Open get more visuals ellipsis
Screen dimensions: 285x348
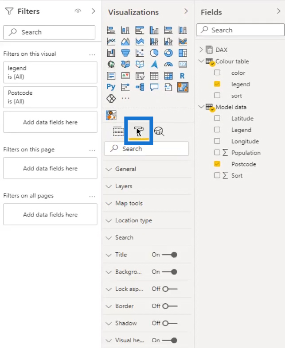coord(125,98)
